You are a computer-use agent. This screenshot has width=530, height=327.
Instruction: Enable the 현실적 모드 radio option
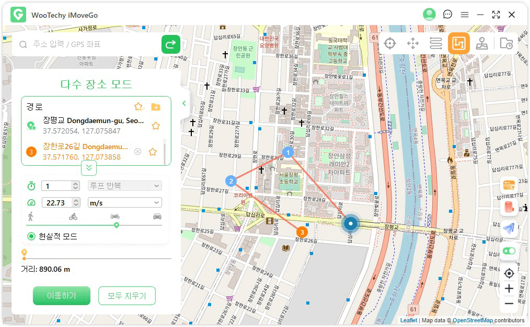pyautogui.click(x=31, y=236)
